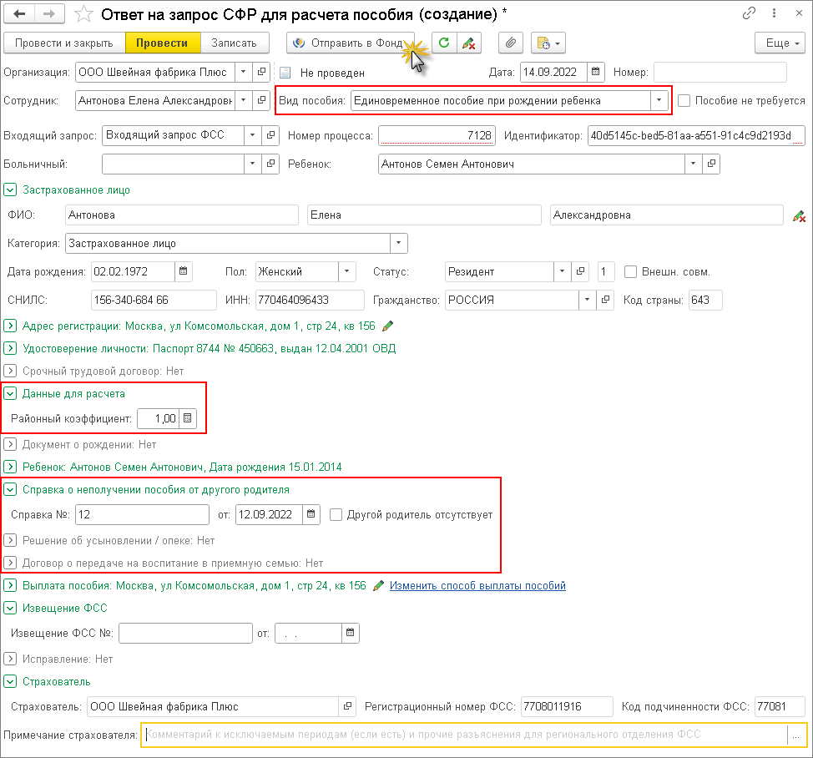Open Сотрудник dropdown list

(243, 100)
